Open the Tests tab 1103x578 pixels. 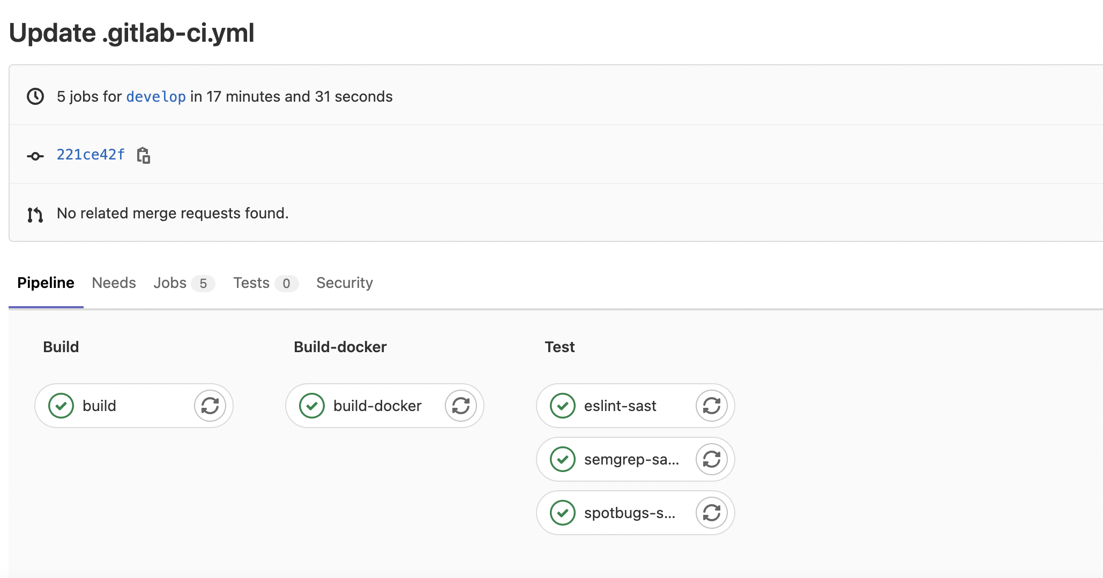coord(251,283)
